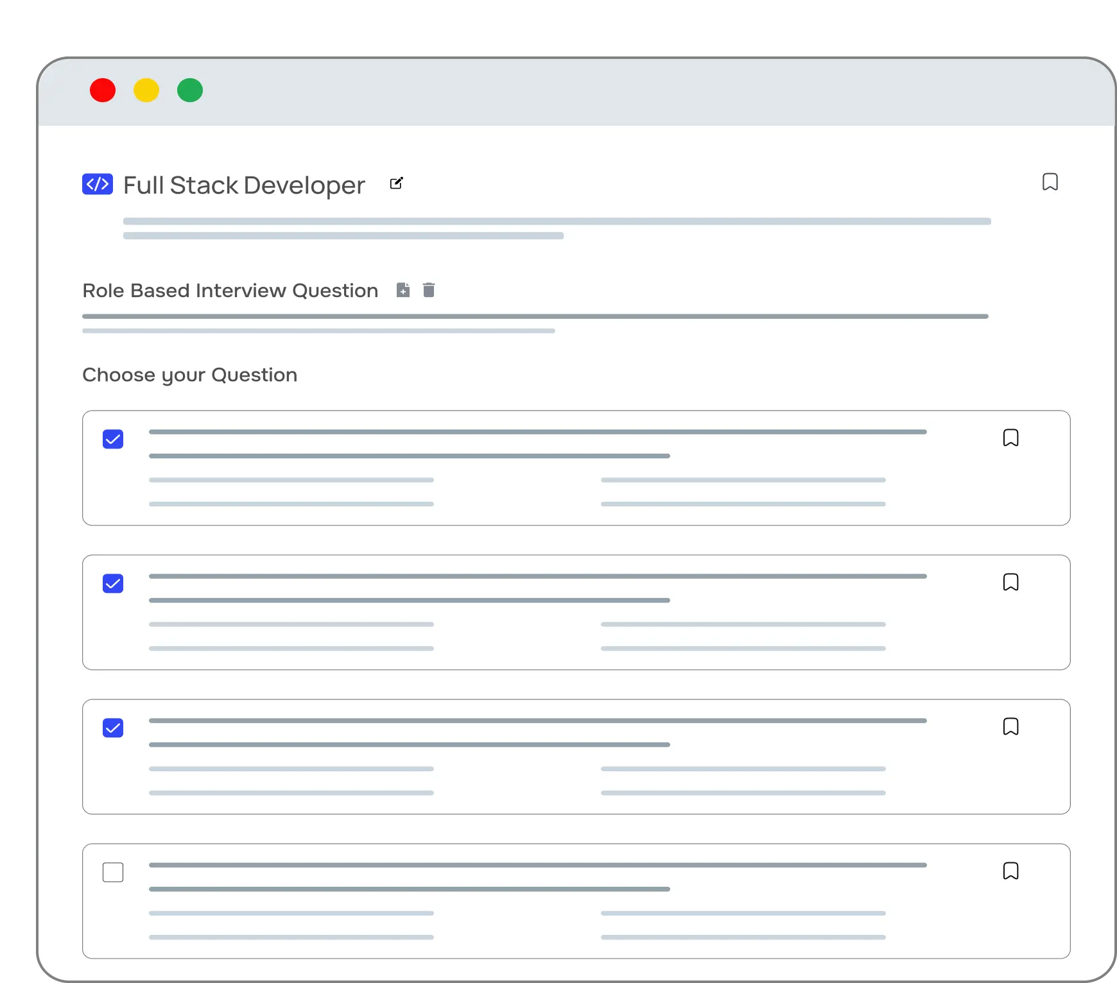
Task: Bookmark the fourth question card
Action: (x=1010, y=871)
